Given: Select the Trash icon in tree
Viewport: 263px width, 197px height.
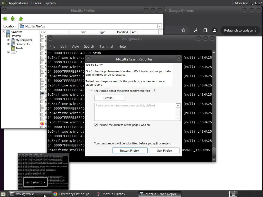Looking at the screenshot, I should (x=13, y=48).
